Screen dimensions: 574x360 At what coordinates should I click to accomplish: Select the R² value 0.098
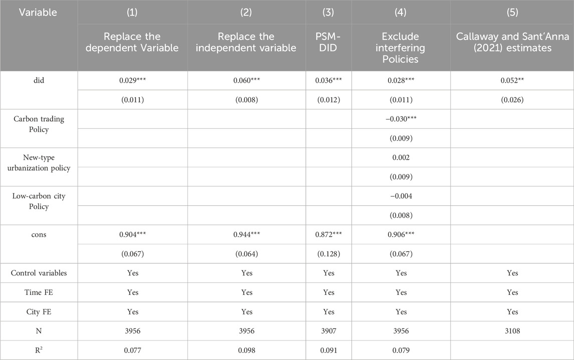[247, 350]
